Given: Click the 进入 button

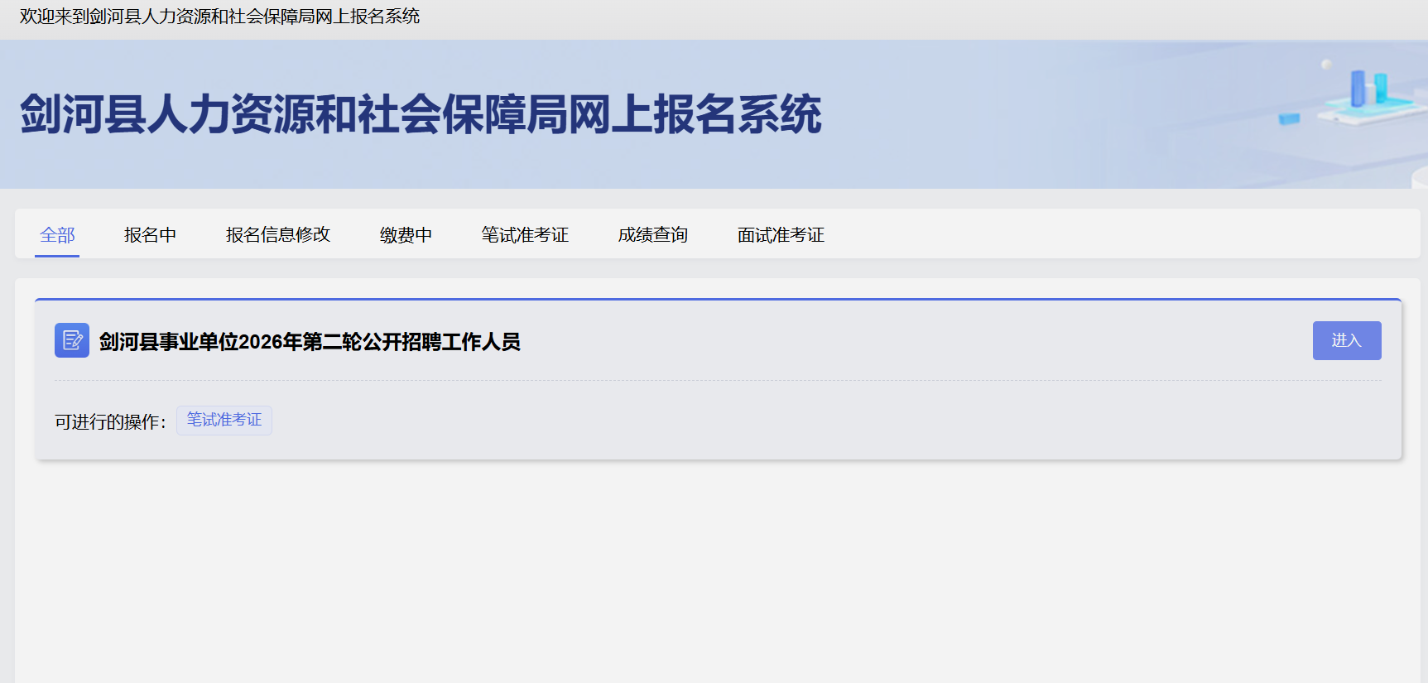Looking at the screenshot, I should (x=1347, y=340).
